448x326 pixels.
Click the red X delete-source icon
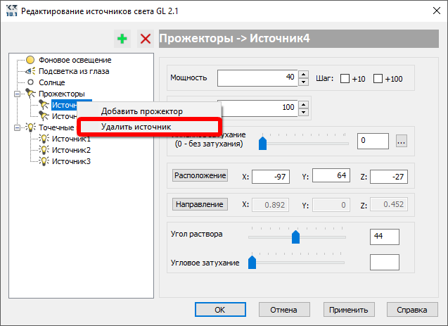(146, 39)
